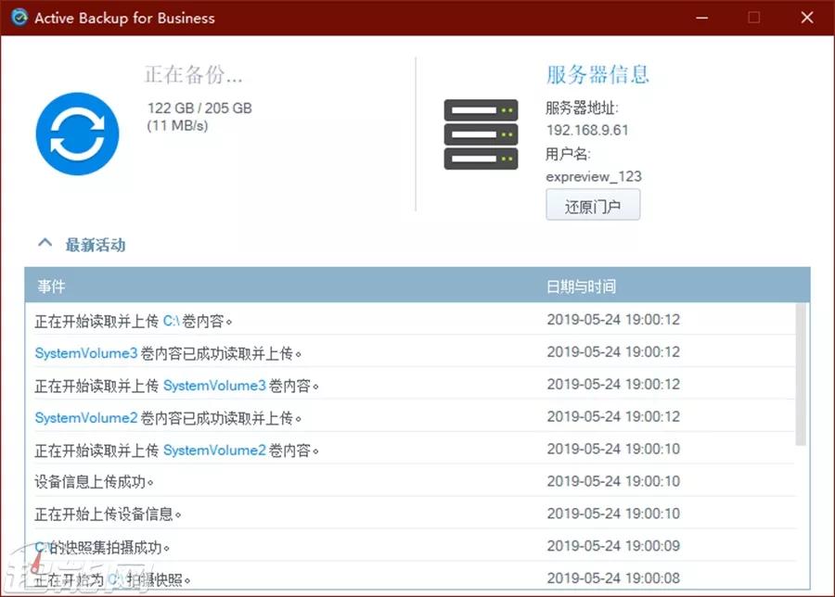Click the (11 MB/s) transfer speed text
Image resolution: width=835 pixels, height=597 pixels.
click(x=177, y=126)
